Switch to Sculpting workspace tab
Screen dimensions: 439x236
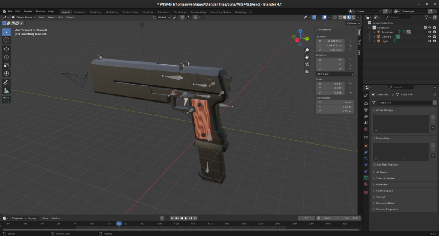[x=96, y=12]
